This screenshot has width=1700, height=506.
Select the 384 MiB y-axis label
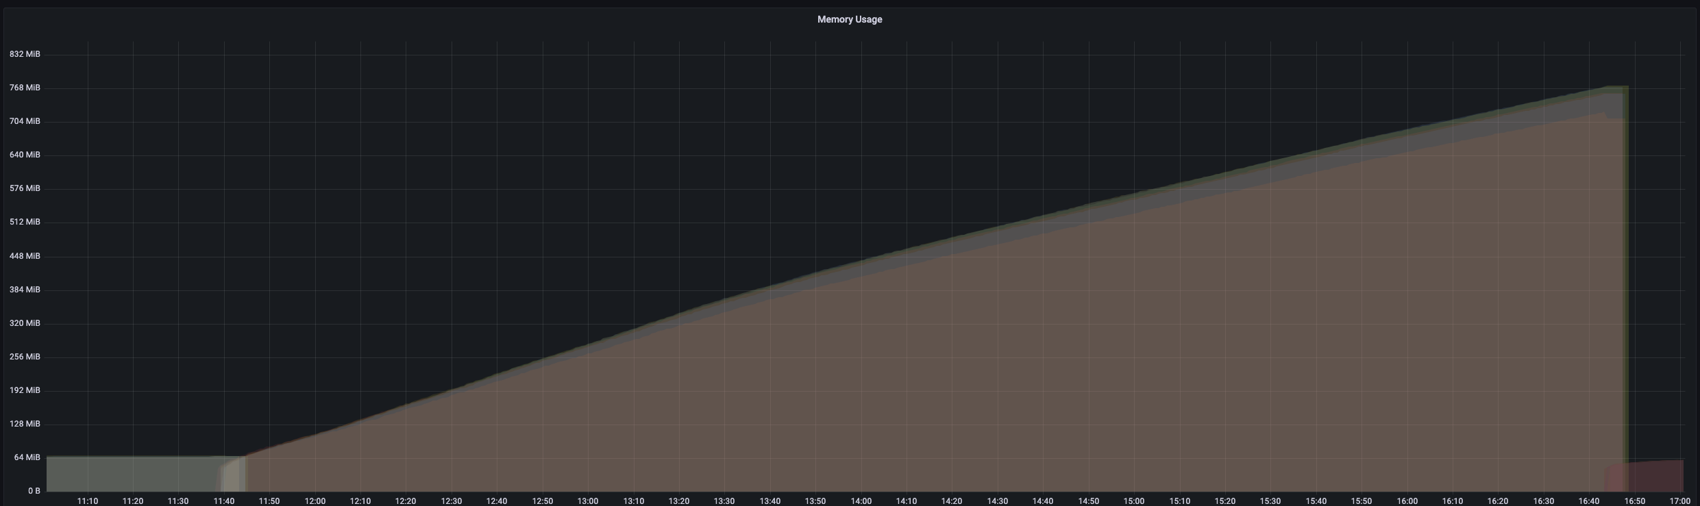(25, 290)
